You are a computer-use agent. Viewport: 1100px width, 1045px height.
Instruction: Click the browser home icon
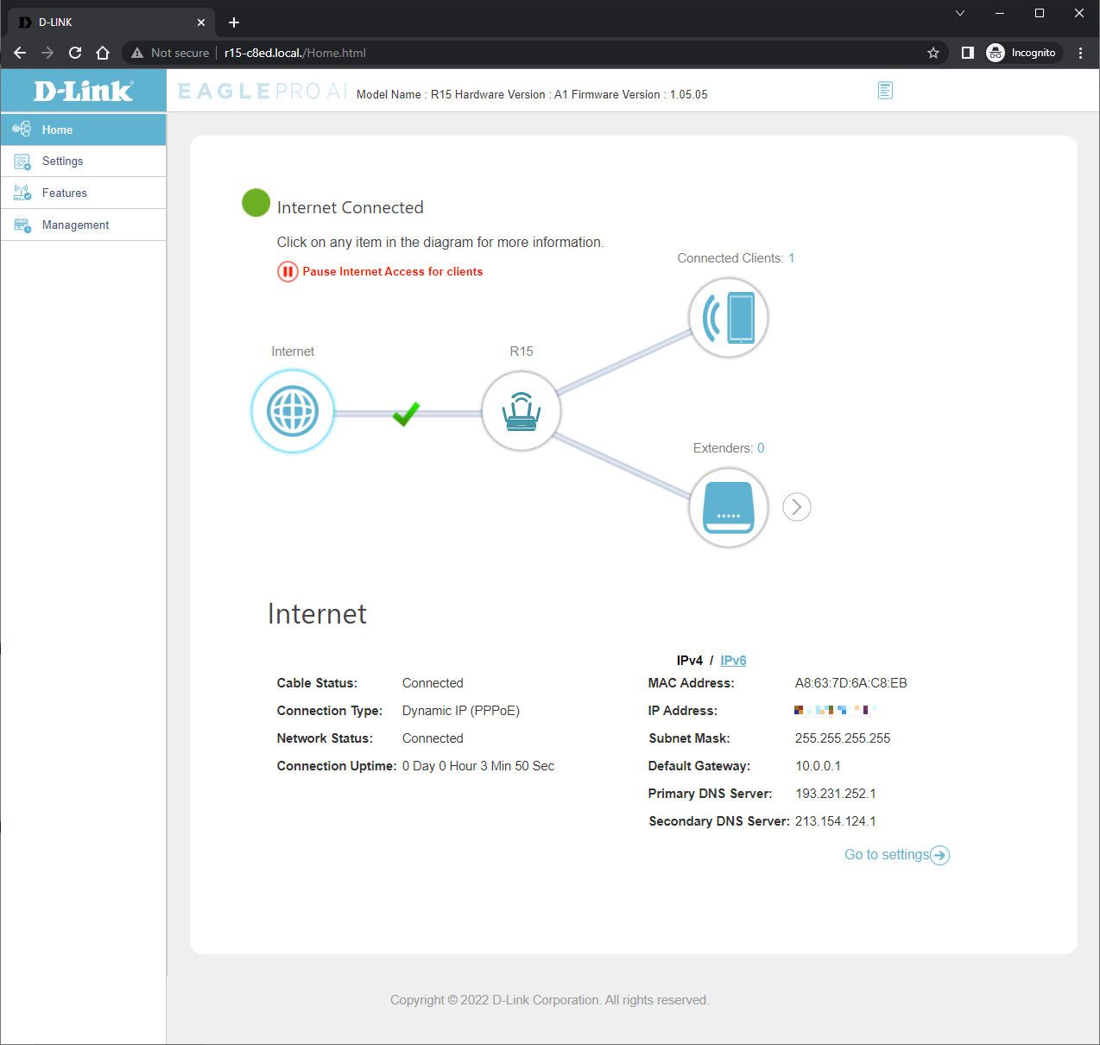pos(103,53)
